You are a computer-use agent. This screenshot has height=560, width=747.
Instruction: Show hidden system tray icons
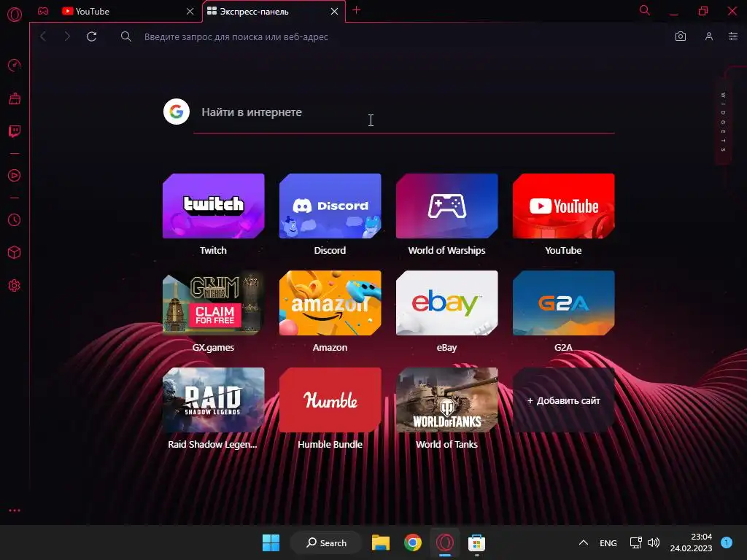click(x=583, y=542)
